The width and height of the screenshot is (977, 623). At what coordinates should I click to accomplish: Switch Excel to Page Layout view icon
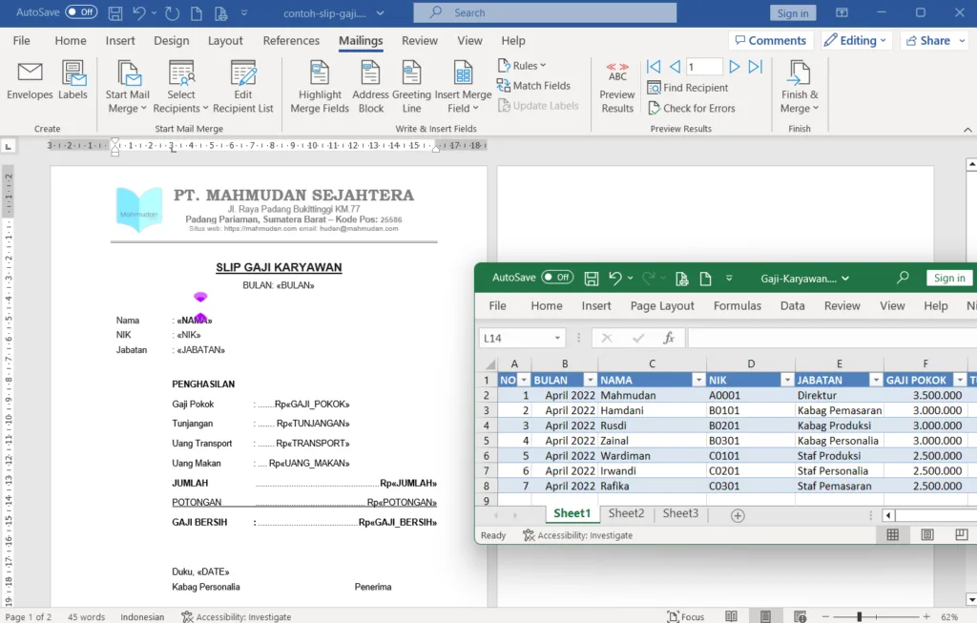(x=927, y=534)
